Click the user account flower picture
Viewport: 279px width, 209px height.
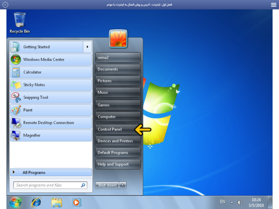[x=118, y=39]
